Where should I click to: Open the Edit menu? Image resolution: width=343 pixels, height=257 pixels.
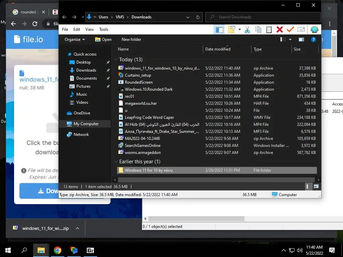(77, 29)
